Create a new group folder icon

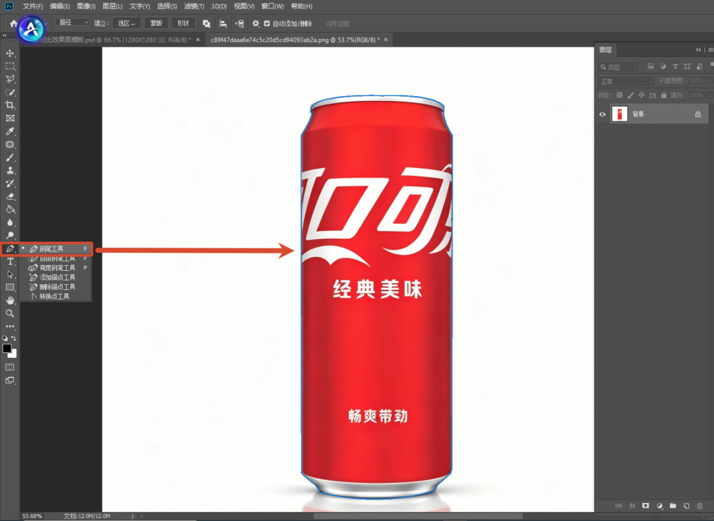(x=673, y=506)
